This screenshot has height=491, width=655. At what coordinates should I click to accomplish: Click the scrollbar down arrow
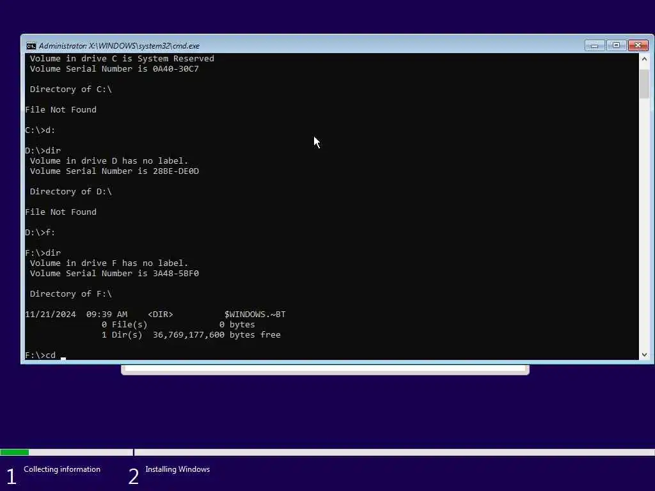tap(644, 354)
